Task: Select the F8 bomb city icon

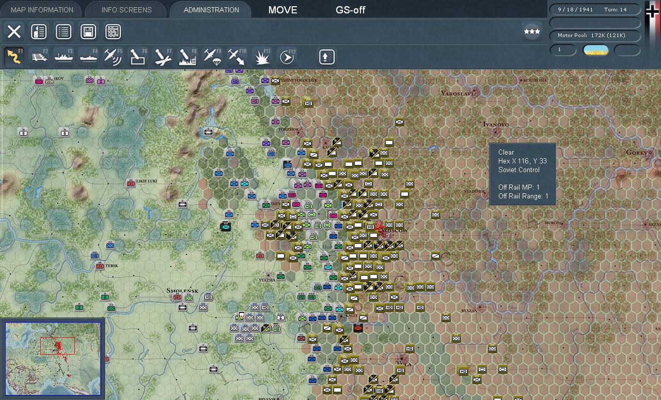Action: click(187, 57)
